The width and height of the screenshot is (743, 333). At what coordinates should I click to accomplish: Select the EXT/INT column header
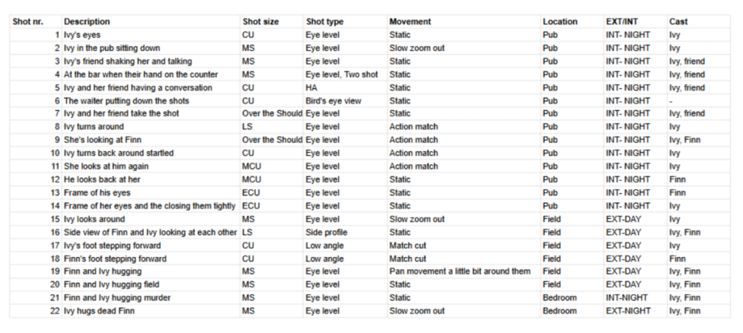[623, 22]
